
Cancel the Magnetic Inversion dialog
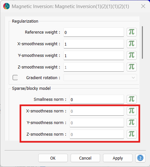coord(85,158)
